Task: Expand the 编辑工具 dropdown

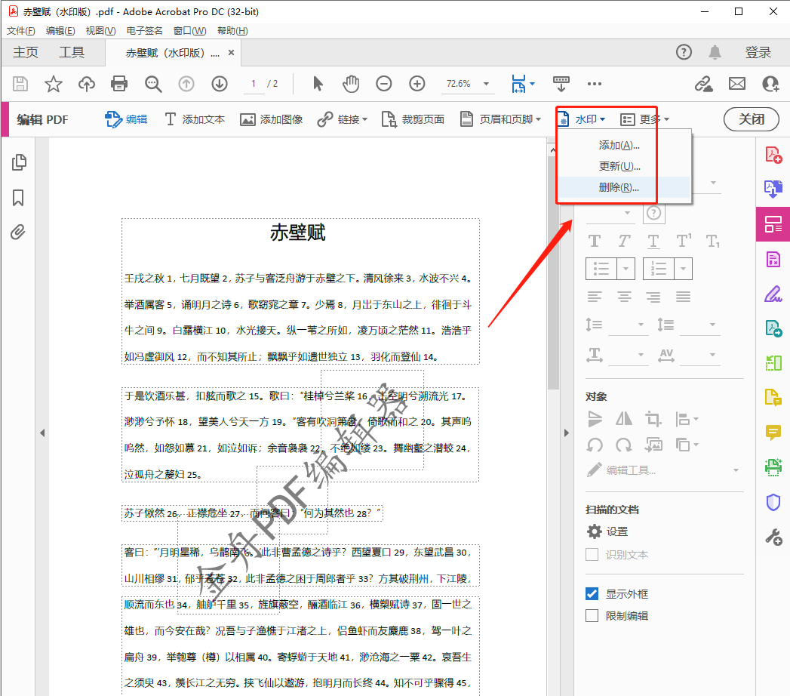Action: click(x=736, y=470)
